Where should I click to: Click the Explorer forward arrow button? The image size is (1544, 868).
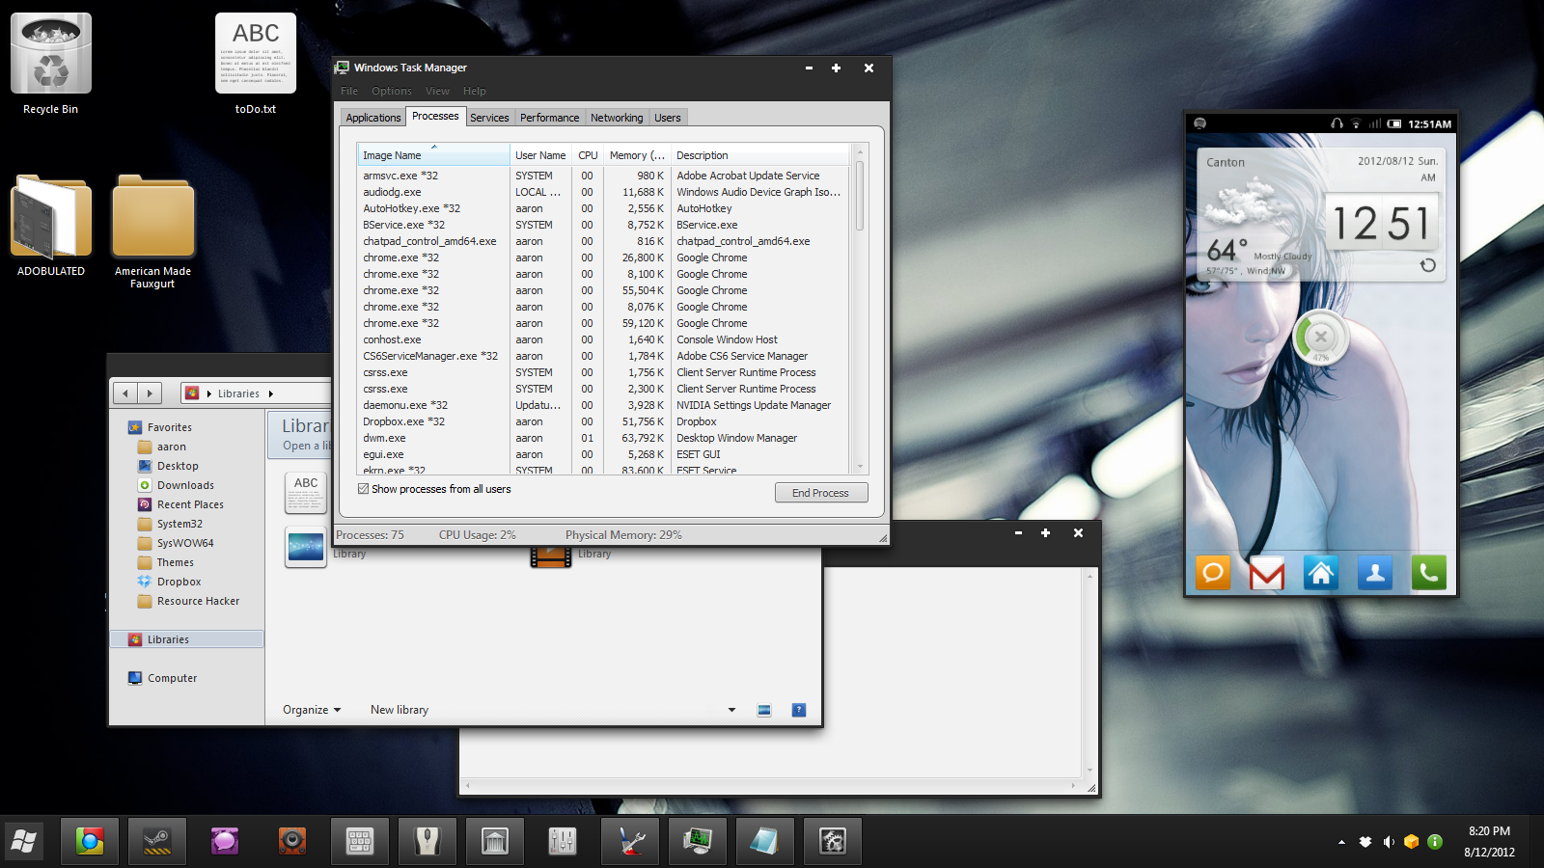pyautogui.click(x=149, y=393)
